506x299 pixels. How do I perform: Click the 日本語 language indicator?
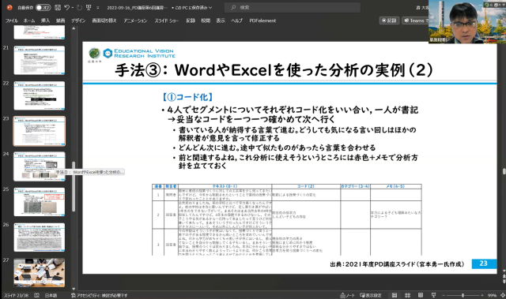coord(51,295)
